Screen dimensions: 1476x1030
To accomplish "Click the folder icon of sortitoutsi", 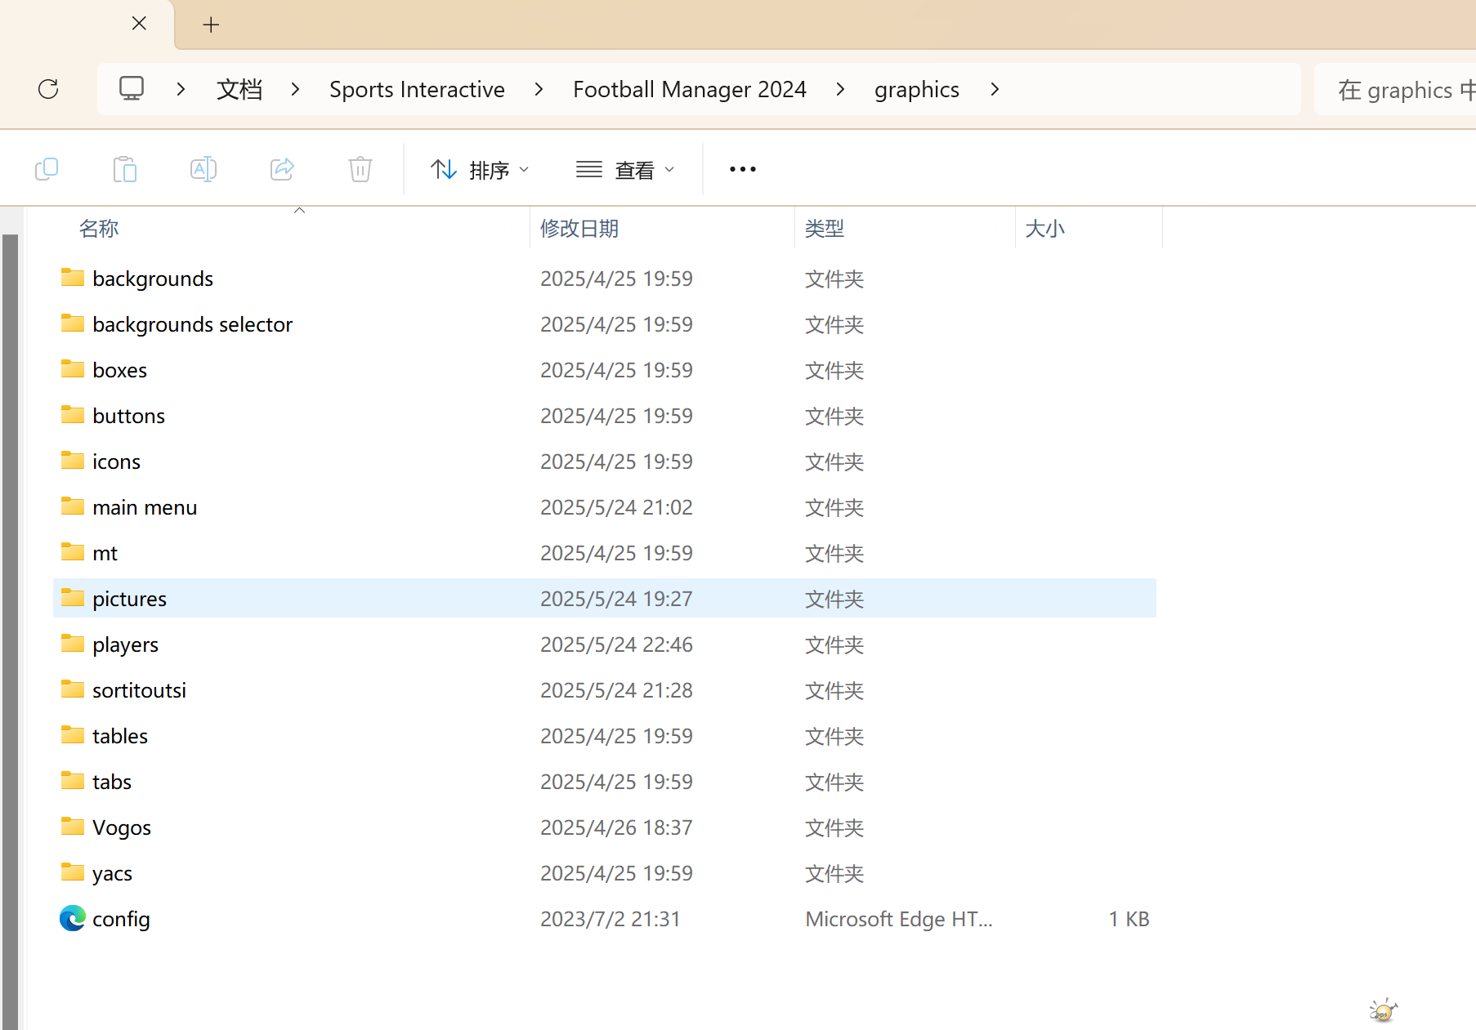I will point(73,689).
